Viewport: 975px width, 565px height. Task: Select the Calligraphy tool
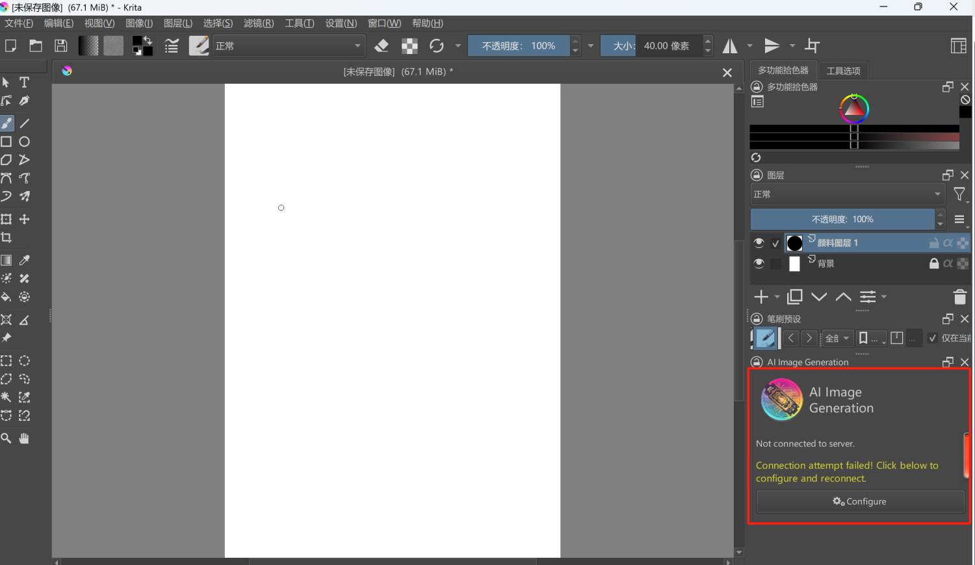point(25,101)
